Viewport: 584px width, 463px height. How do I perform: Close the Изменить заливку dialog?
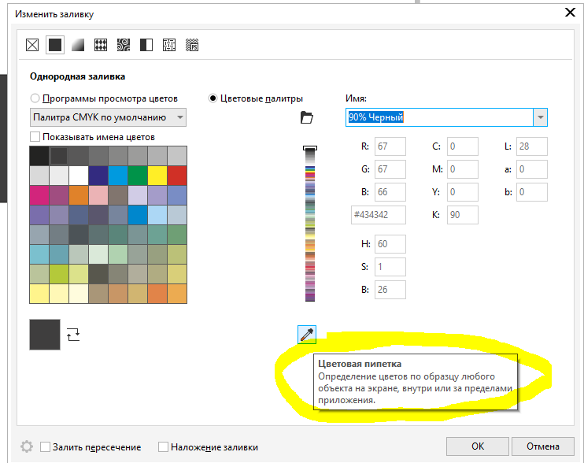click(x=570, y=13)
